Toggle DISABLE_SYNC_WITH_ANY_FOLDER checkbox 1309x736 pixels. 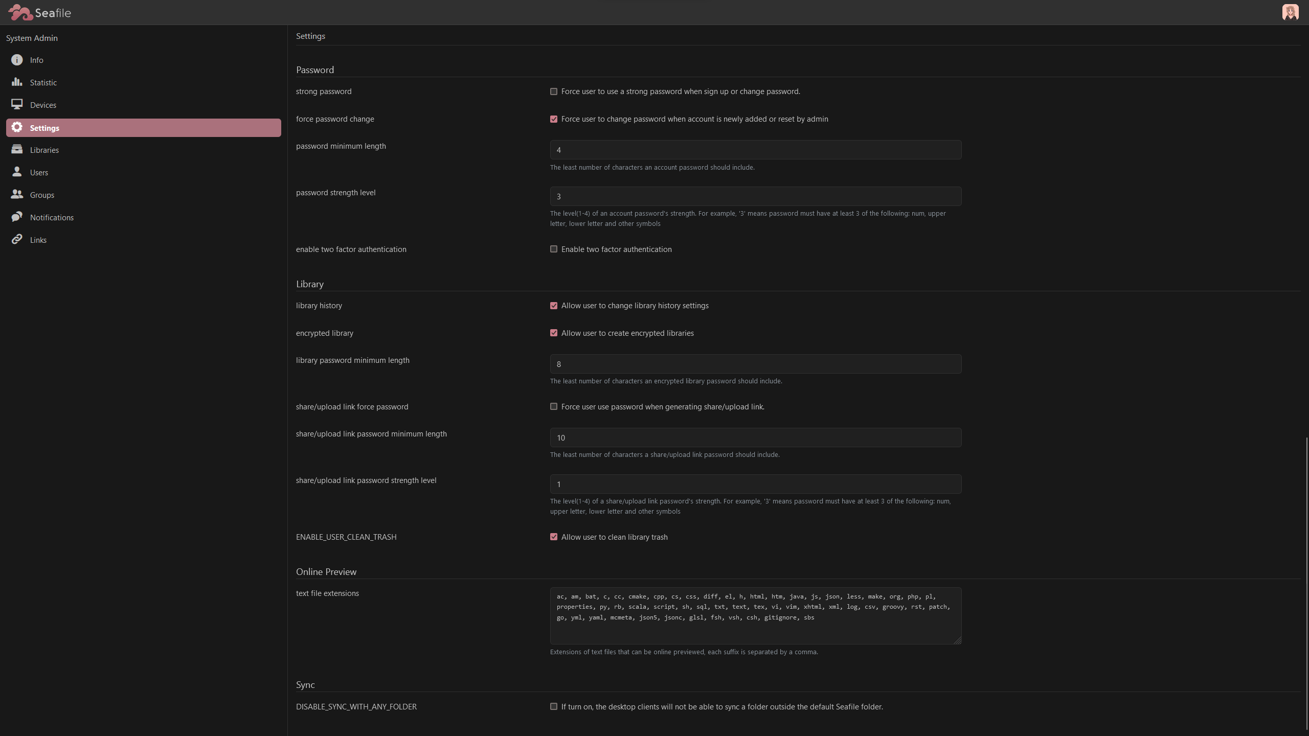click(554, 706)
